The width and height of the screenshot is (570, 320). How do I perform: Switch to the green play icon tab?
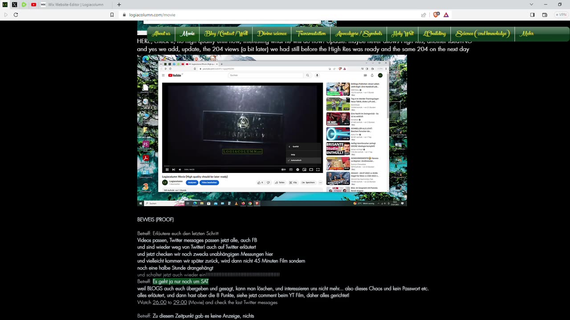tap(24, 4)
